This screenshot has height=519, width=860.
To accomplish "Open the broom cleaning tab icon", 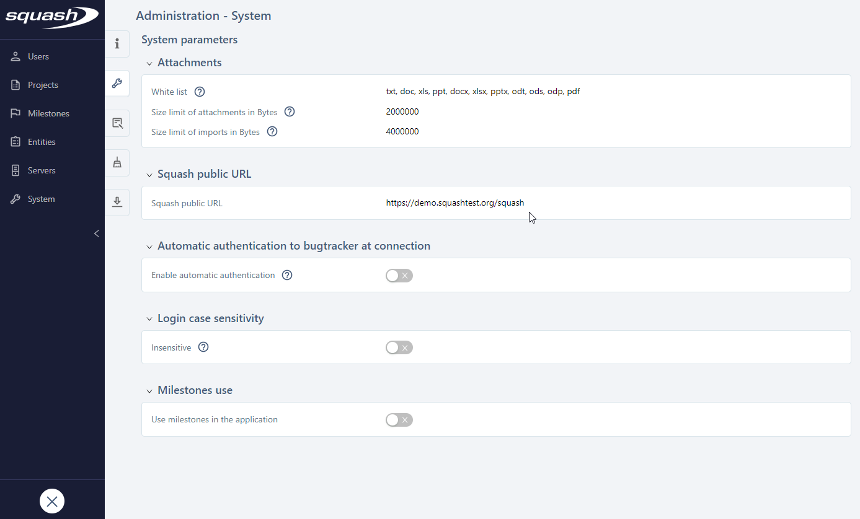I will click(x=117, y=163).
